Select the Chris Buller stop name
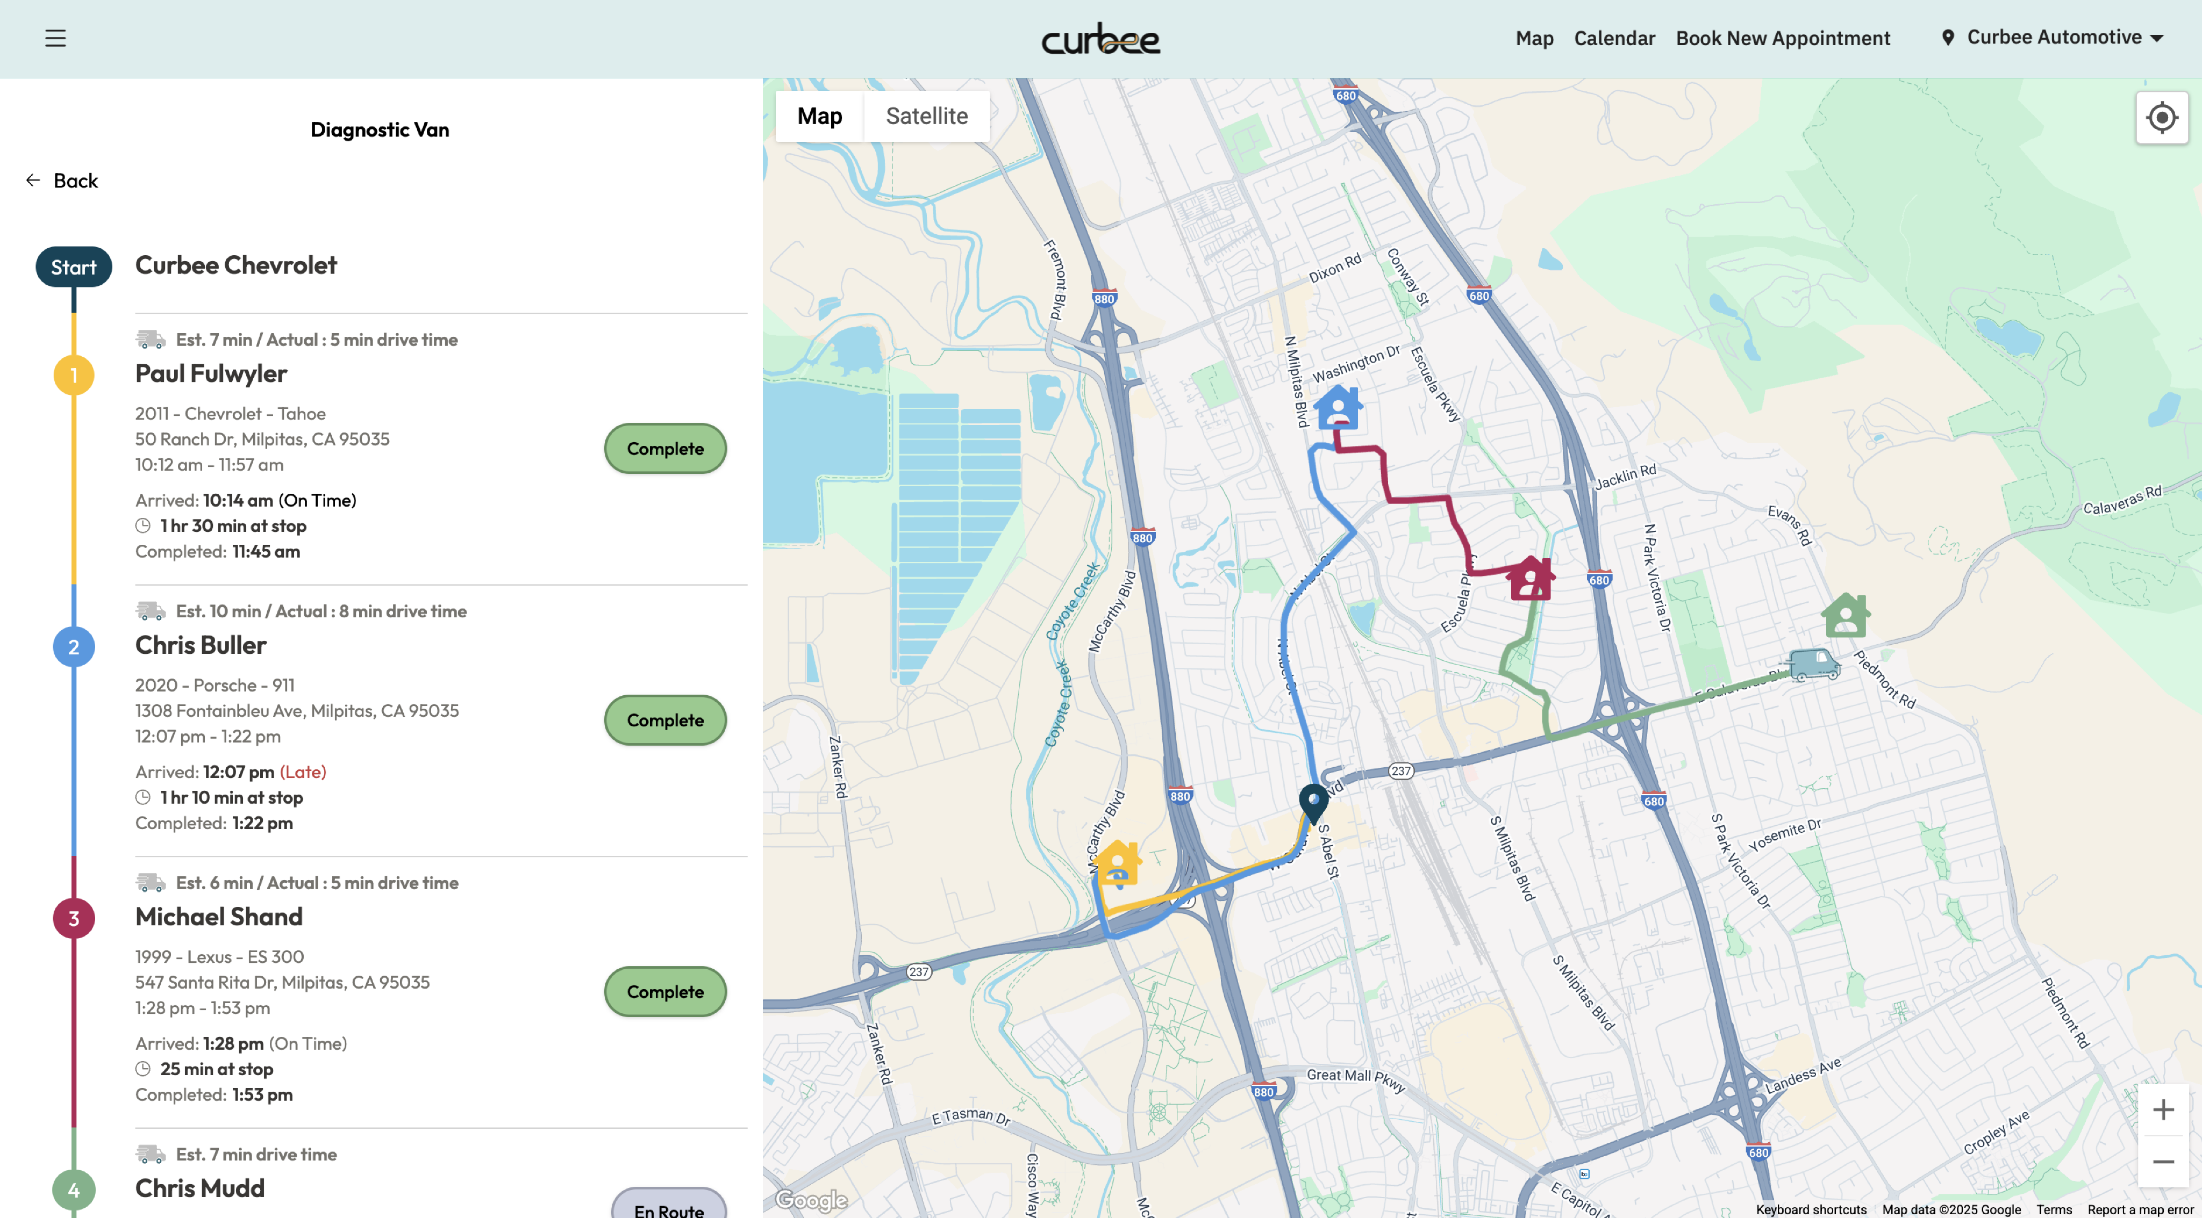This screenshot has height=1218, width=2202. [201, 646]
